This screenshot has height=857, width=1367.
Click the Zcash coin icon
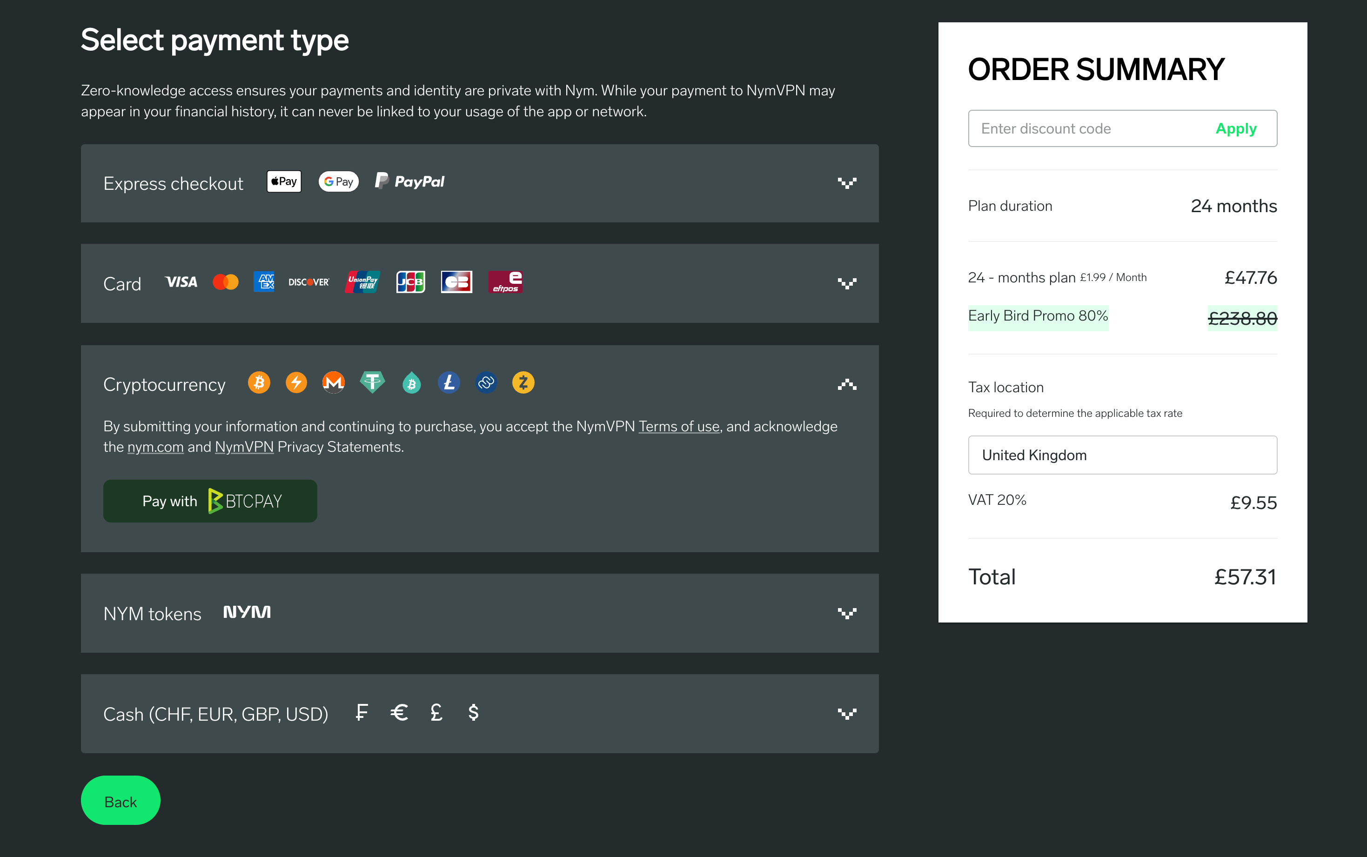coord(523,382)
